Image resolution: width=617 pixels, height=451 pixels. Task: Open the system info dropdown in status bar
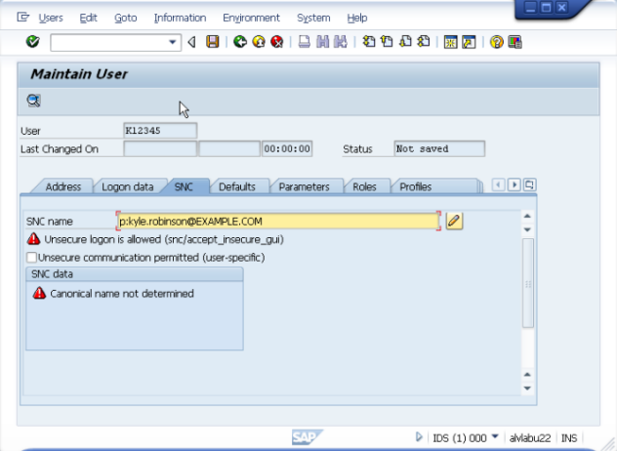[495, 436]
